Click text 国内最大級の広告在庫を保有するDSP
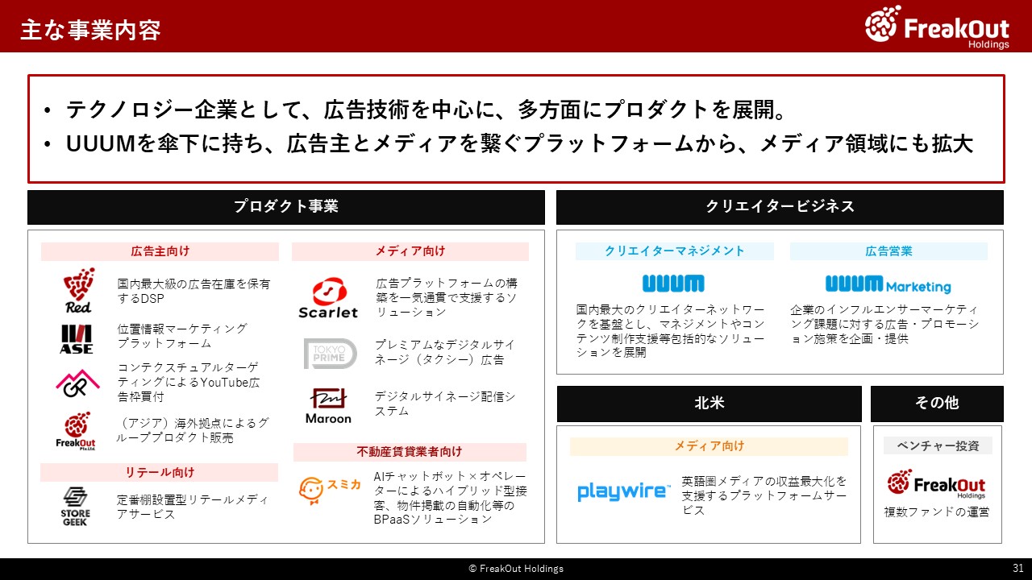This screenshot has height=580, width=1032. (193, 291)
